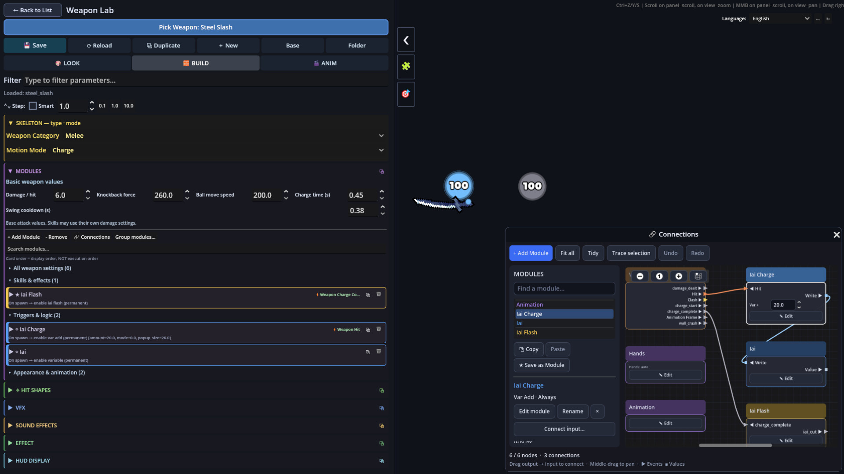Select Iai Flash in the modules list
844x474 pixels.
[x=564, y=333]
